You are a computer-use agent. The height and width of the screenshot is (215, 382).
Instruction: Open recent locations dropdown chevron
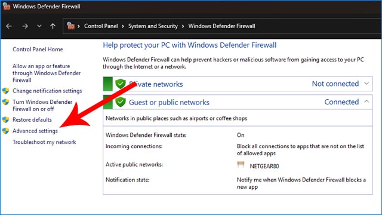click(x=39, y=26)
